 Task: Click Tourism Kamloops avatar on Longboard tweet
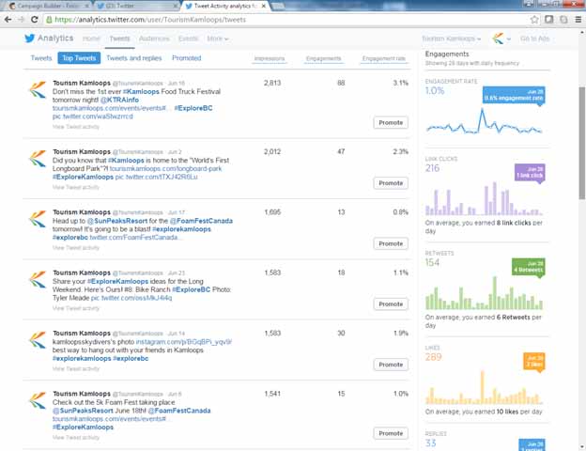click(38, 158)
